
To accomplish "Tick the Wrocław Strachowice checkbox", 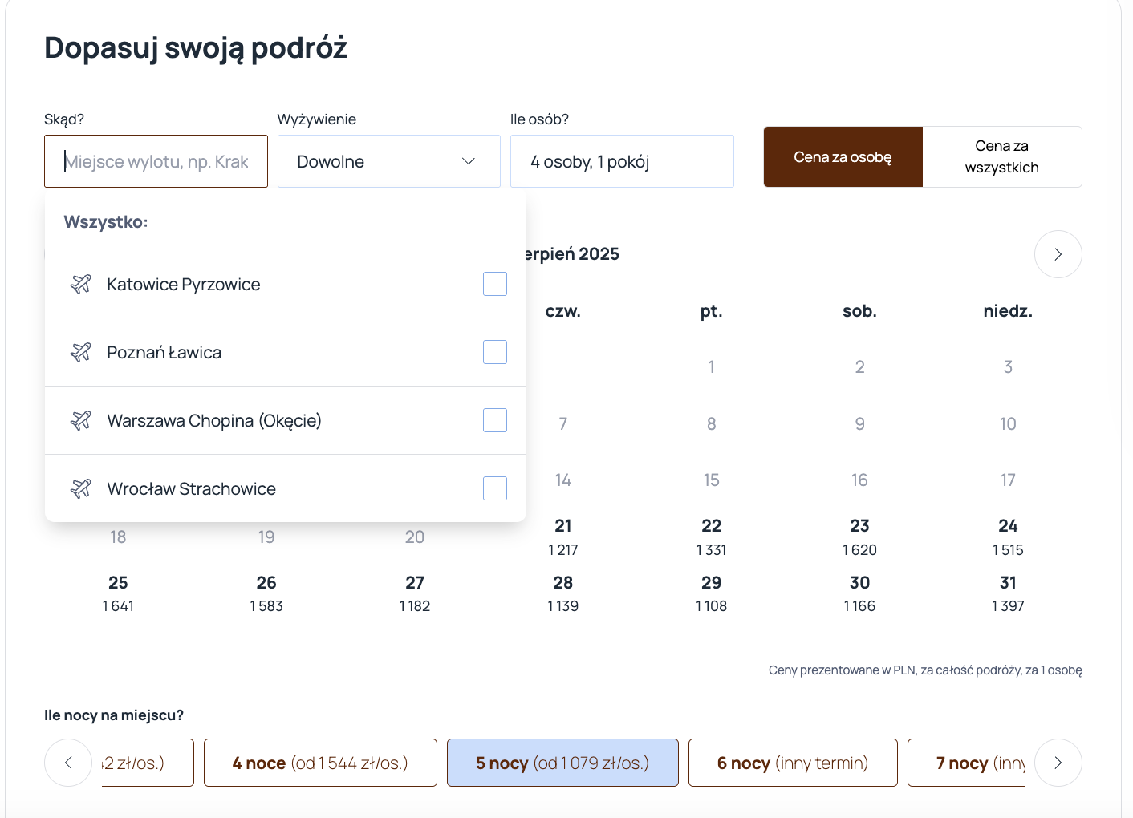I will click(x=495, y=488).
